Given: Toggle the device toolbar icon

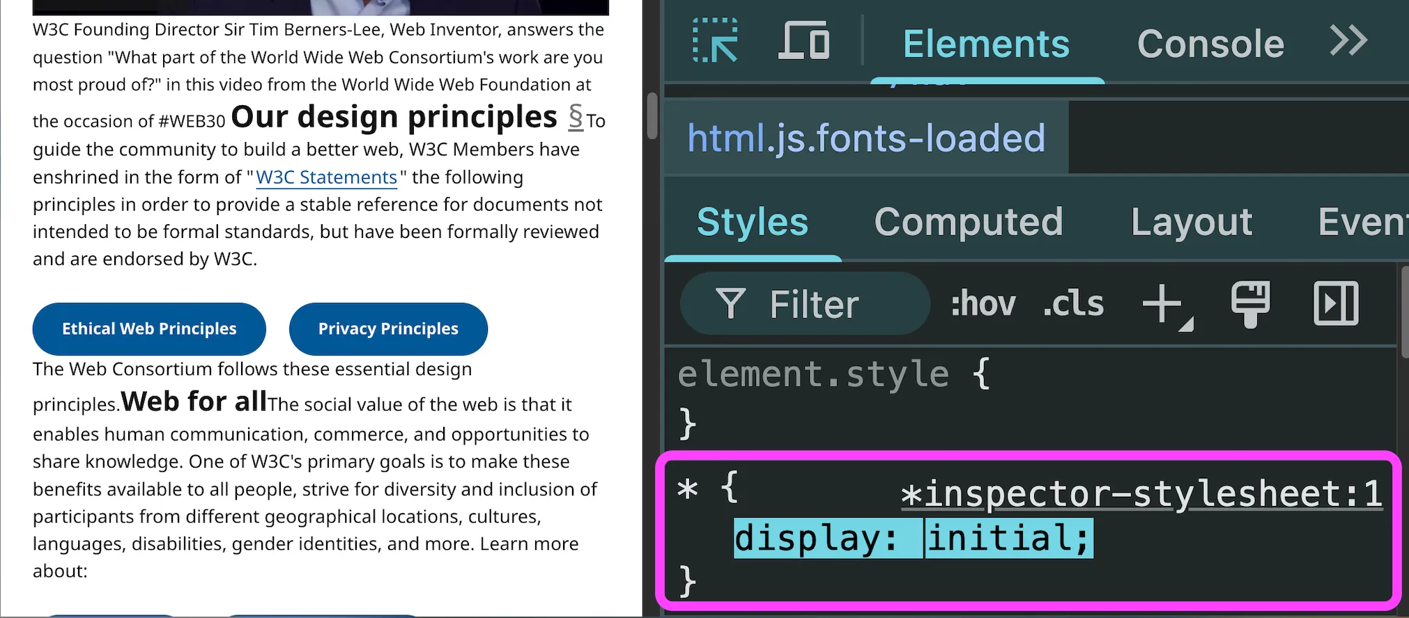Looking at the screenshot, I should click(x=803, y=42).
